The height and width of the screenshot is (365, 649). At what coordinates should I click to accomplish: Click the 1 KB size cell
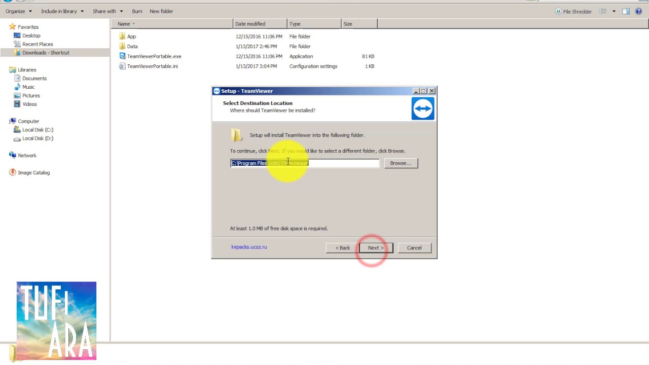click(370, 66)
